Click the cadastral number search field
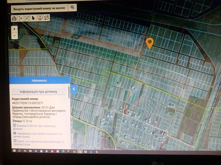Screen dimensions: 221x165 (x=39, y=9)
